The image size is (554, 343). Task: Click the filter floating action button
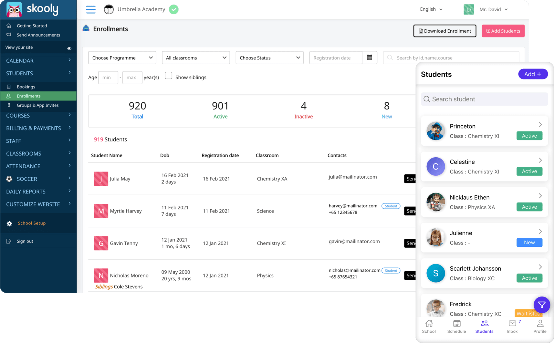point(542,305)
